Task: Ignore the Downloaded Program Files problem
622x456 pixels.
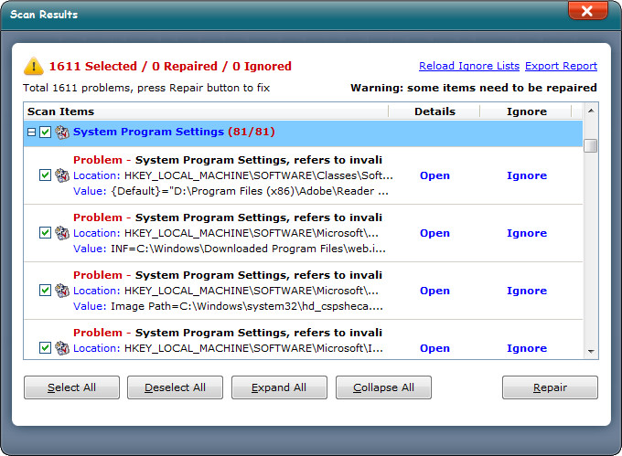Action: [x=527, y=233]
